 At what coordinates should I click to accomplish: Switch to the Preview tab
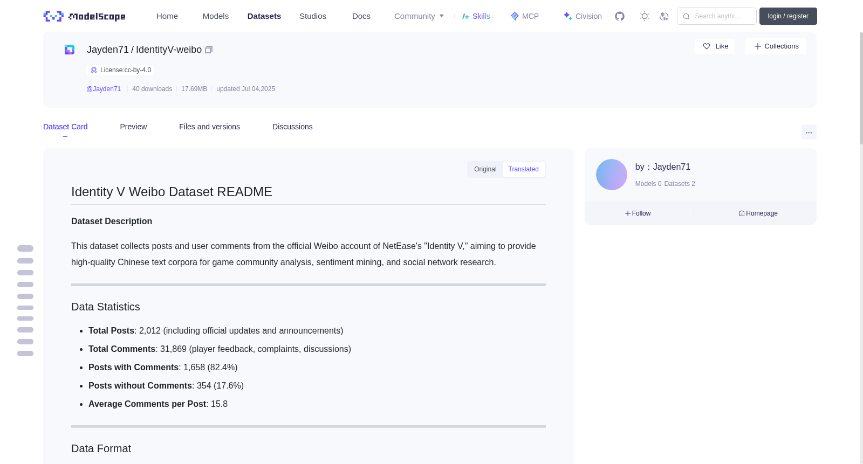click(133, 127)
